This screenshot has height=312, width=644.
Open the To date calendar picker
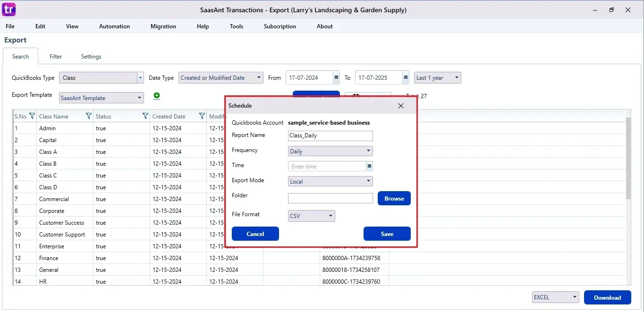tap(406, 78)
